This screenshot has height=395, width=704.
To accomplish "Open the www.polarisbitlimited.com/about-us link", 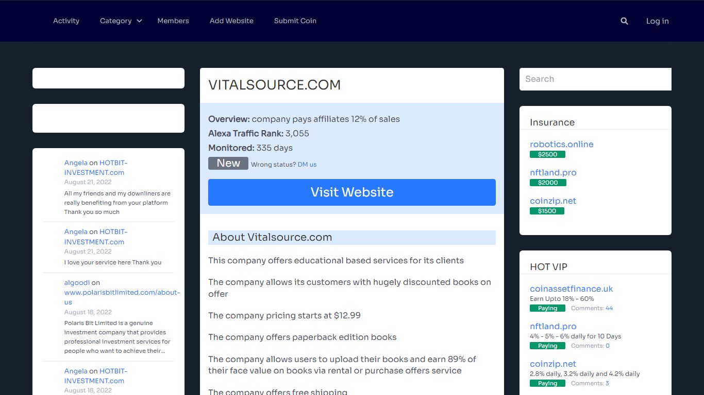I will pyautogui.click(x=122, y=297).
